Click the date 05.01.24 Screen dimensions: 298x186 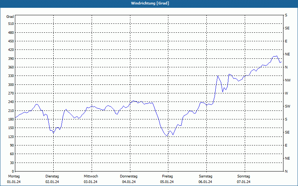pos(167,182)
